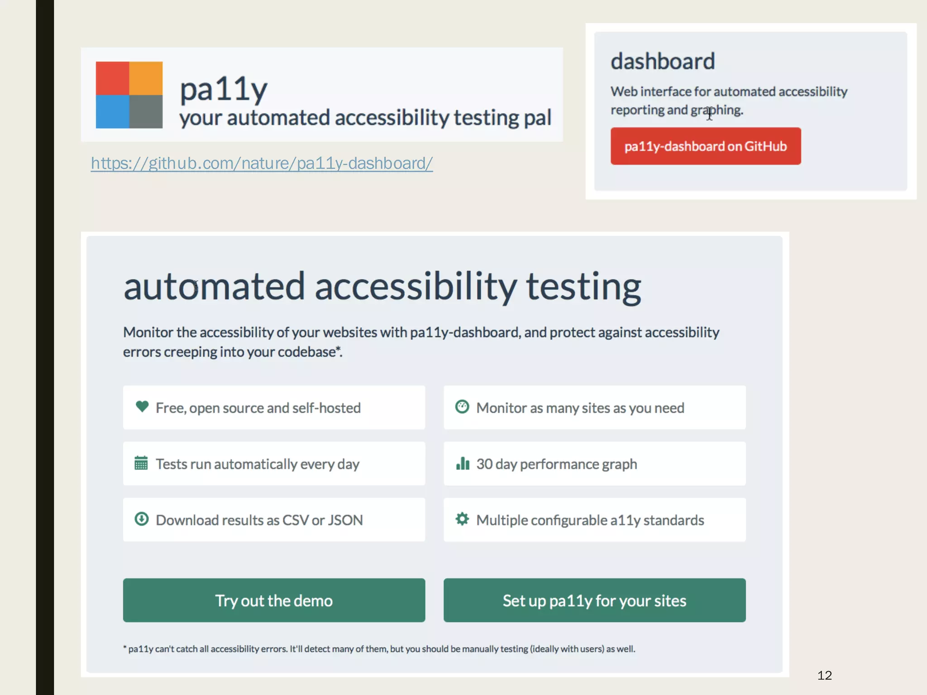Viewport: 927px width, 695px height.
Task: Click the slide number 12
Action: (824, 676)
